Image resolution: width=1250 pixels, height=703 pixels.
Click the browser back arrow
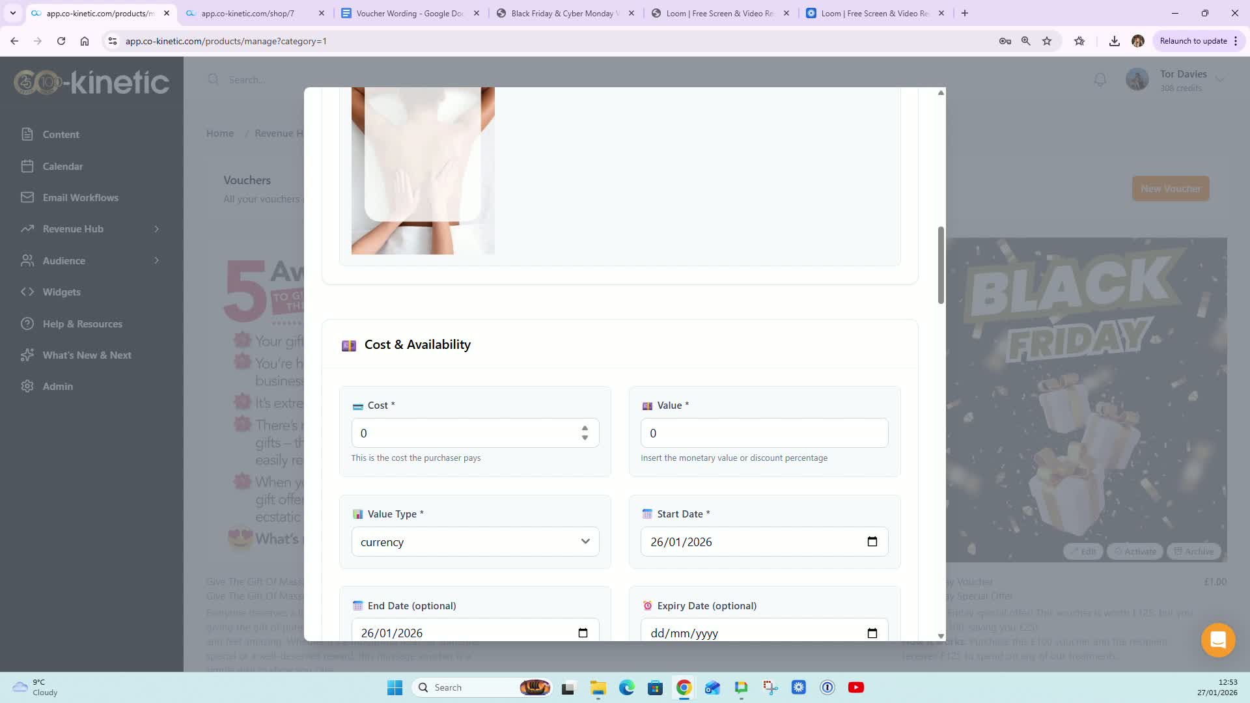coord(14,41)
